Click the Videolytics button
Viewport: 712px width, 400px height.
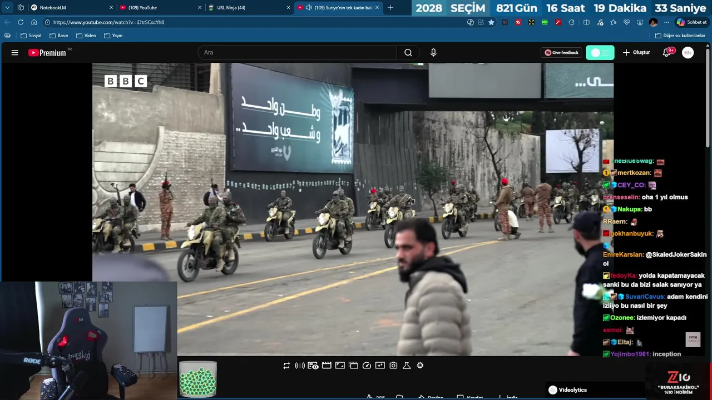[x=567, y=390]
